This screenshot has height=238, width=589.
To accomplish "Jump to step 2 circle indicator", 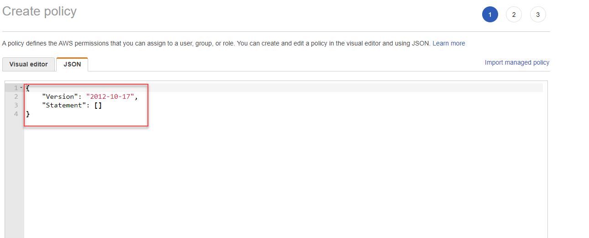I will (x=514, y=15).
